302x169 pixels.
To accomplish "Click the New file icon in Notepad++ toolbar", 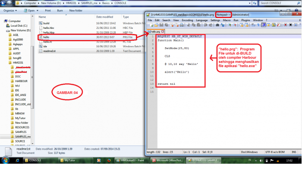I will coord(151,25).
